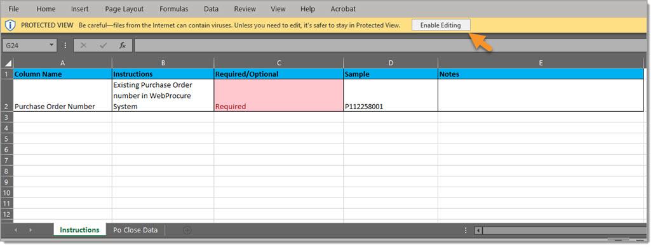Click the Cancel X formula bar icon
Image resolution: width=653 pixels, height=247 pixels.
tap(83, 46)
